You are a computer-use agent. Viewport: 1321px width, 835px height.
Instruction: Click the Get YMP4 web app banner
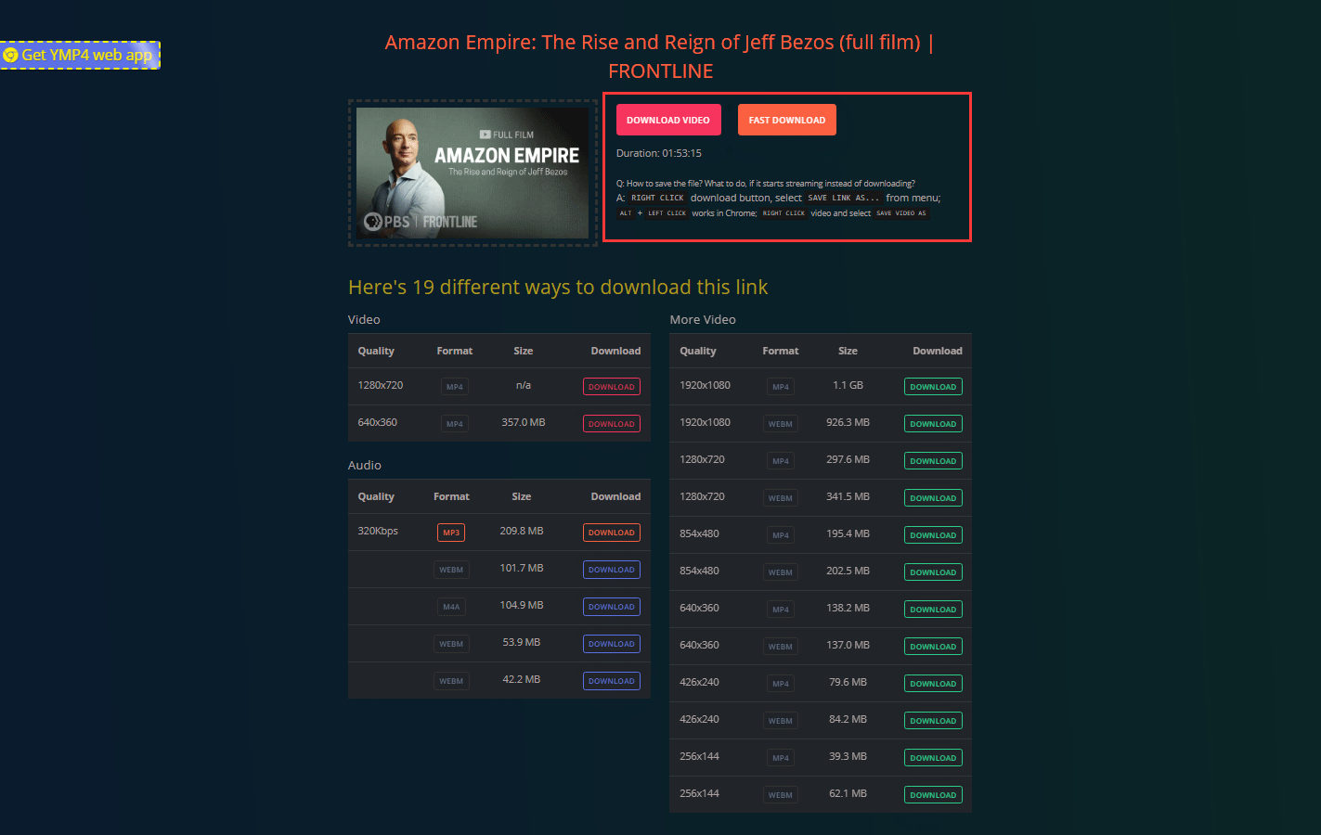click(x=80, y=55)
